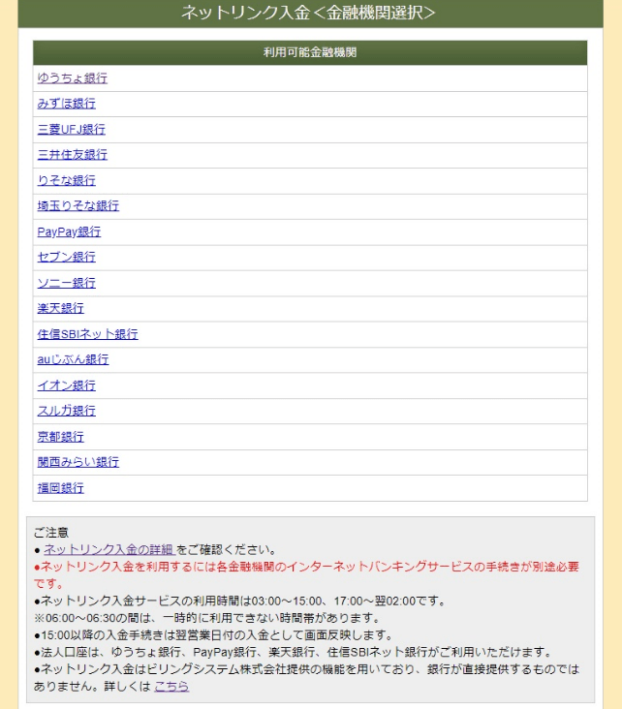
Task: Click the セブン銀行 link
Action: pos(67,257)
